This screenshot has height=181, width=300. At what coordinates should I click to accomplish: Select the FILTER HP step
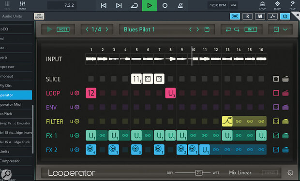pyautogui.click(x=227, y=121)
